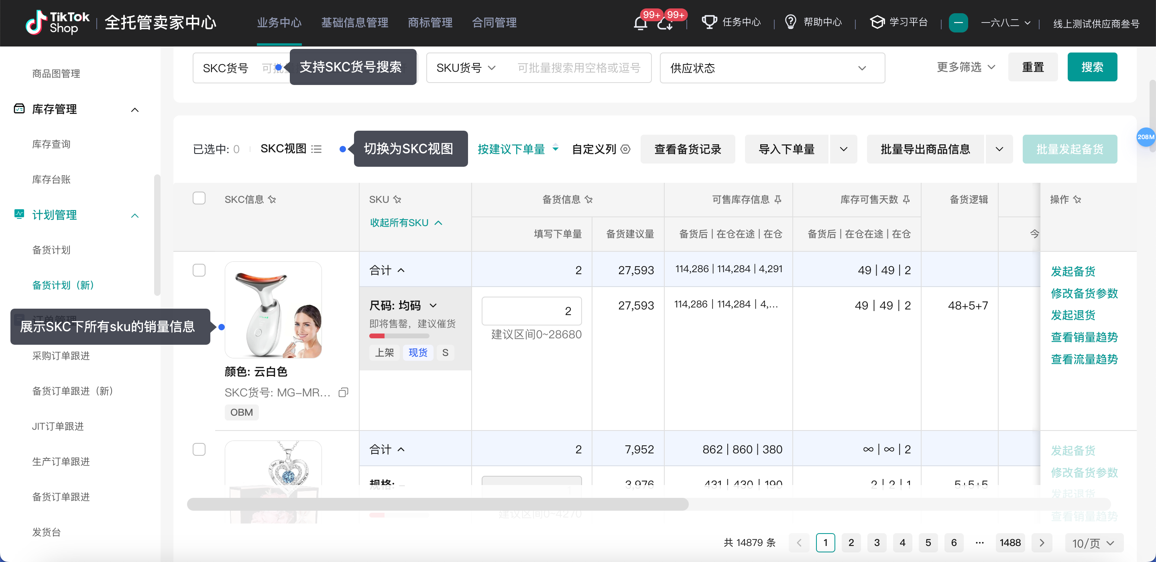
Task: Open the 批量导出商品信息 dropdown arrow
Action: click(x=999, y=149)
